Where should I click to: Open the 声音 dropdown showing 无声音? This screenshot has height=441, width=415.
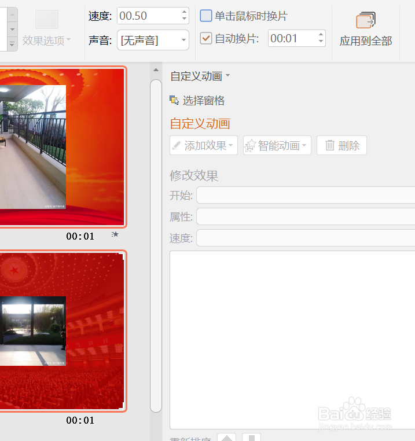tap(153, 40)
